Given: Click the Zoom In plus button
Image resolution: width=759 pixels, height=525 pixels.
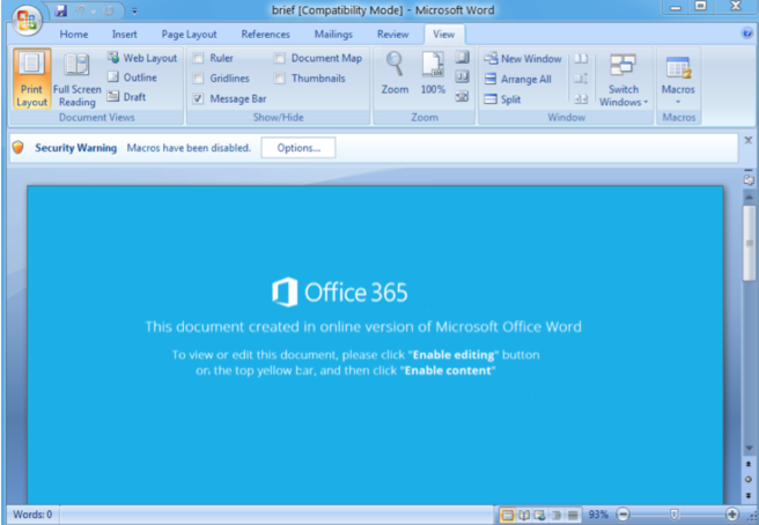Looking at the screenshot, I should tap(733, 514).
